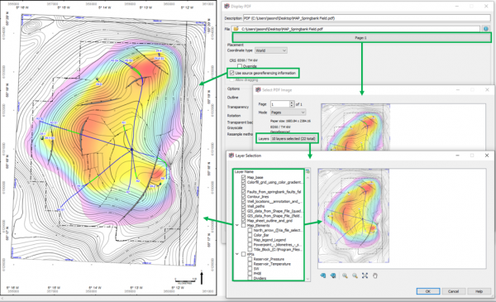Select the Powerpoint kilometres layer row

point(278,245)
